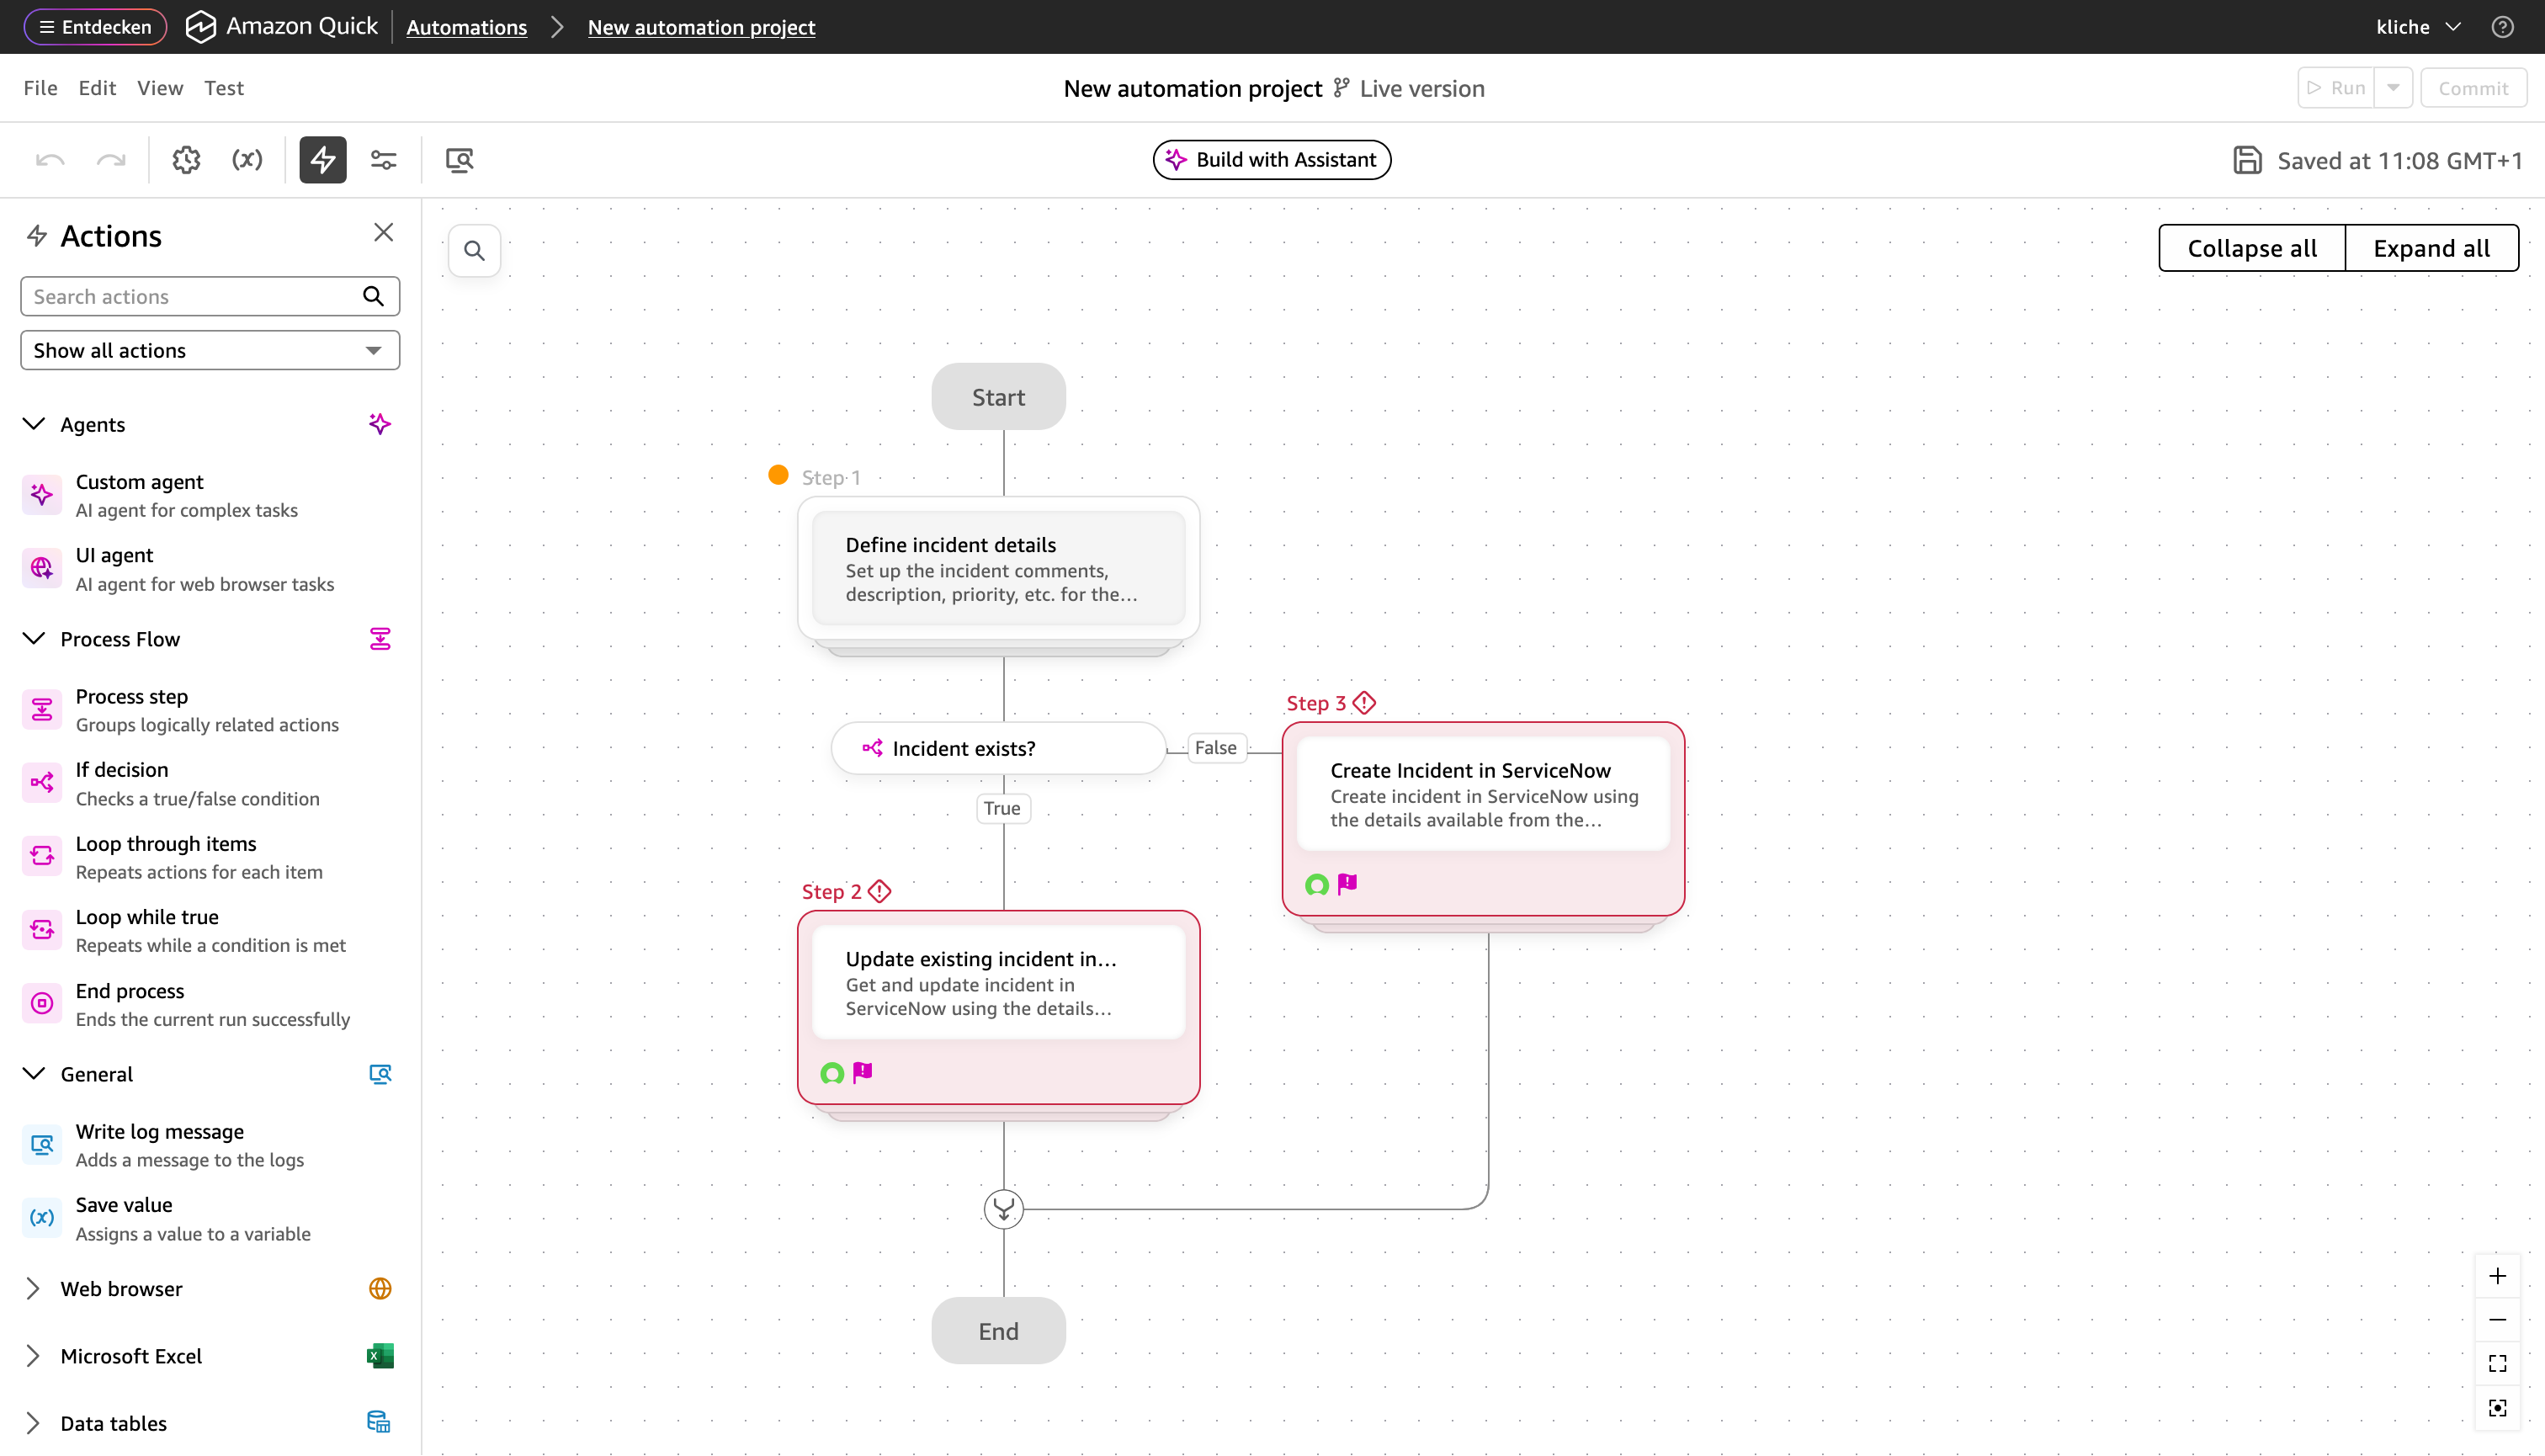Click the settings gear toolbar icon
This screenshot has width=2545, height=1456.
coord(186,160)
